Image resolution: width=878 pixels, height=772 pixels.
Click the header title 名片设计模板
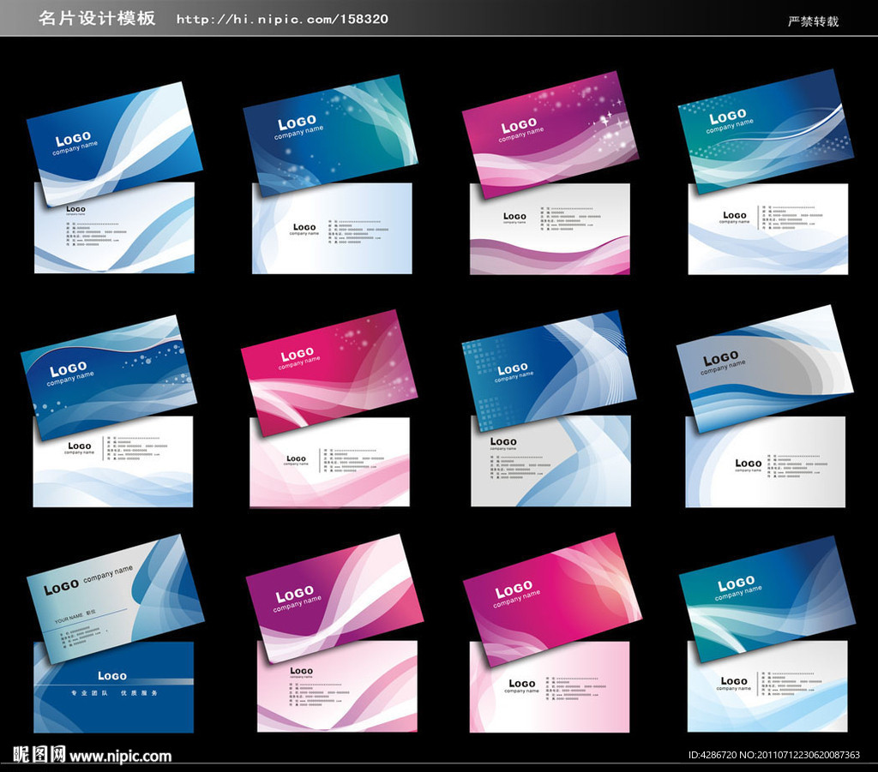[97, 19]
